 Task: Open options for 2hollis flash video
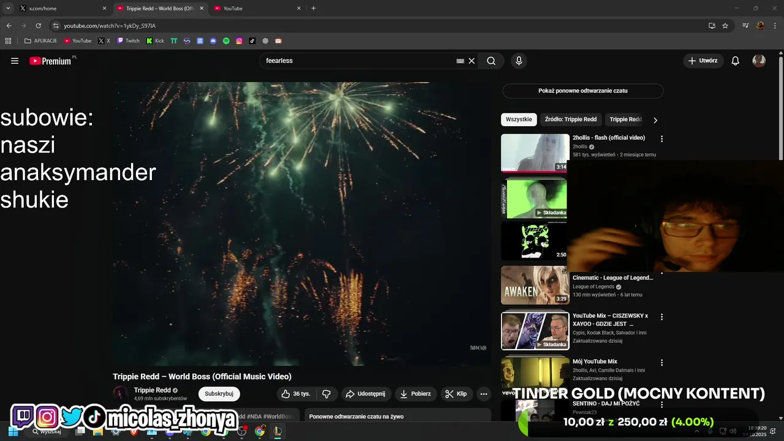(661, 139)
